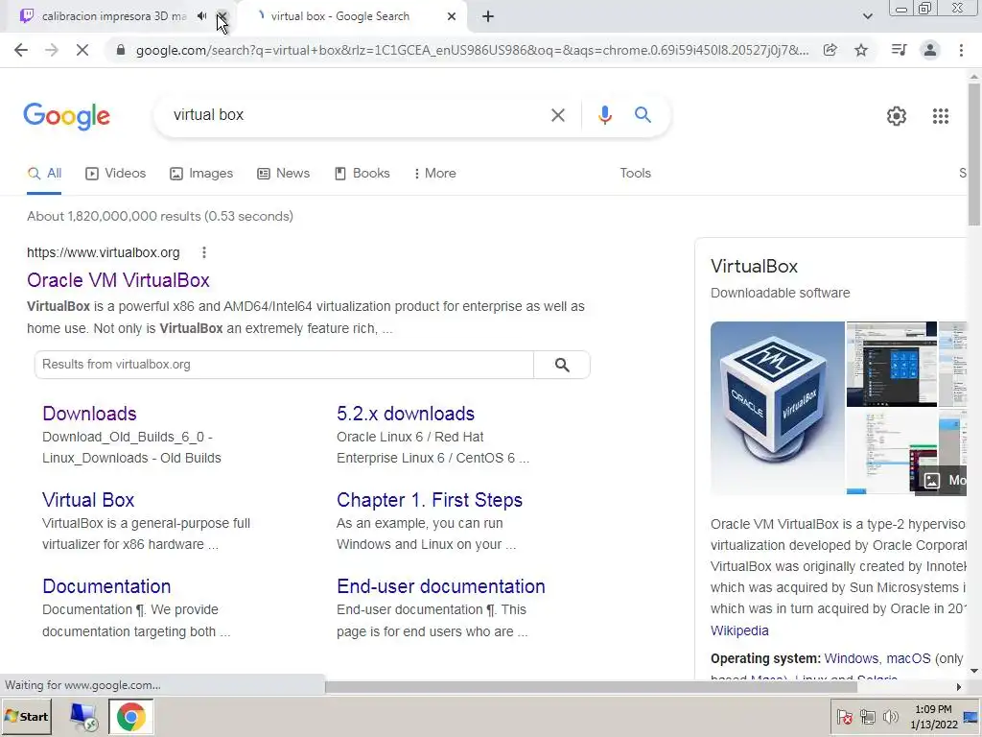Click the horizontal scrollbar at the bottom
The width and height of the screenshot is (982, 737).
[x=591, y=687]
